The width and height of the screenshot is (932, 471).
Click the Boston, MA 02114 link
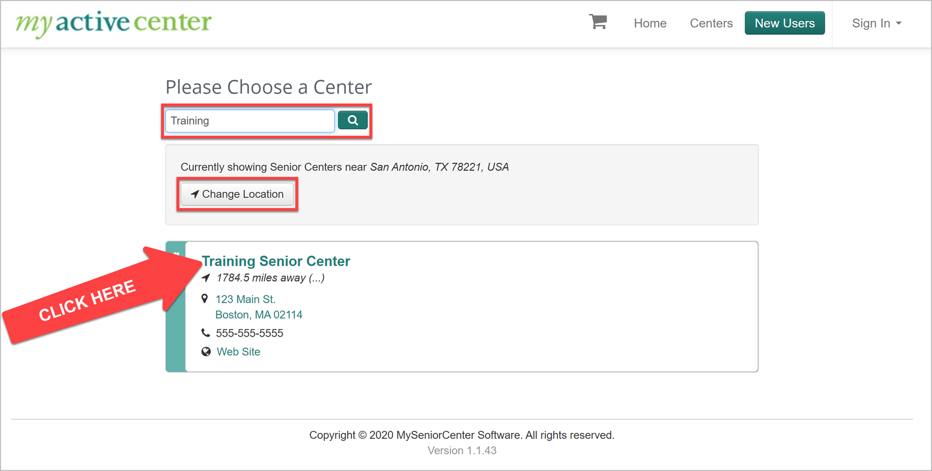coord(259,315)
